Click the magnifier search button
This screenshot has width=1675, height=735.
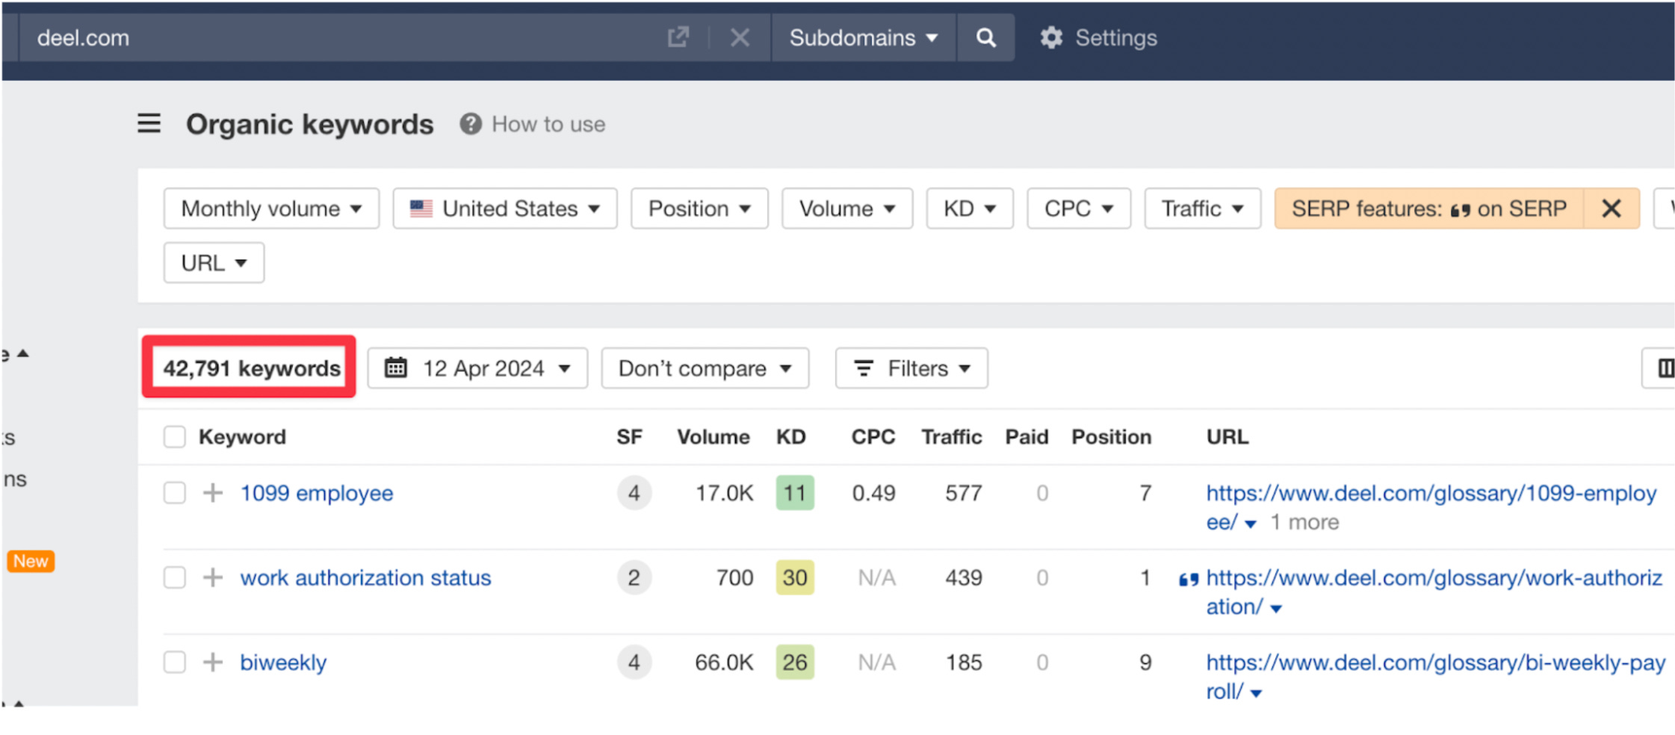pos(985,37)
